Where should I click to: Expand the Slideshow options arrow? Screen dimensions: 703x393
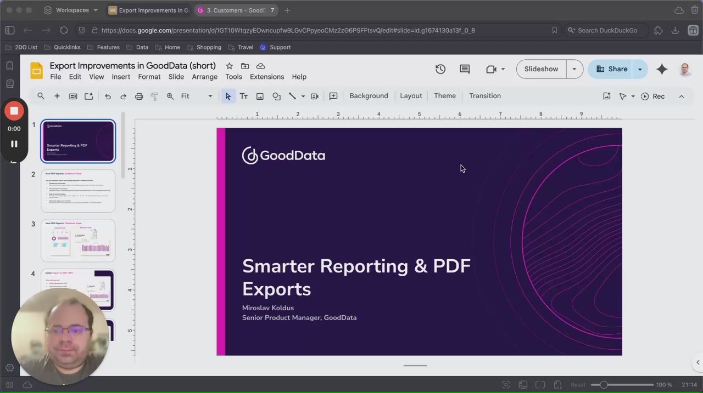coord(574,69)
